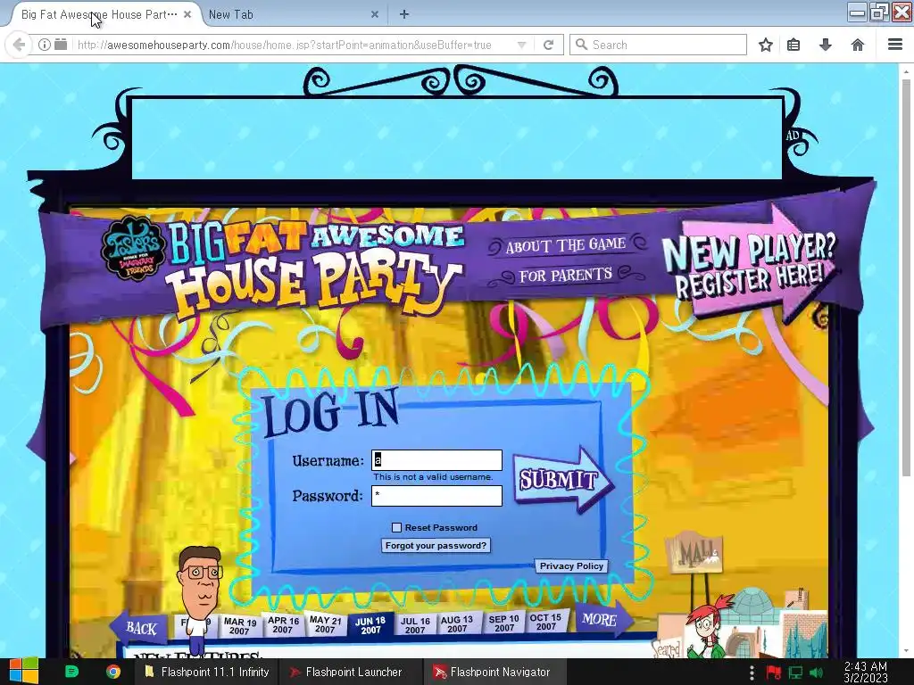Image resolution: width=914 pixels, height=685 pixels.
Task: Open the site information icon in address bar
Action: pos(45,45)
